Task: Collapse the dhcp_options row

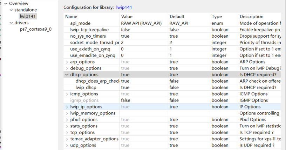Action: [x=67, y=75]
